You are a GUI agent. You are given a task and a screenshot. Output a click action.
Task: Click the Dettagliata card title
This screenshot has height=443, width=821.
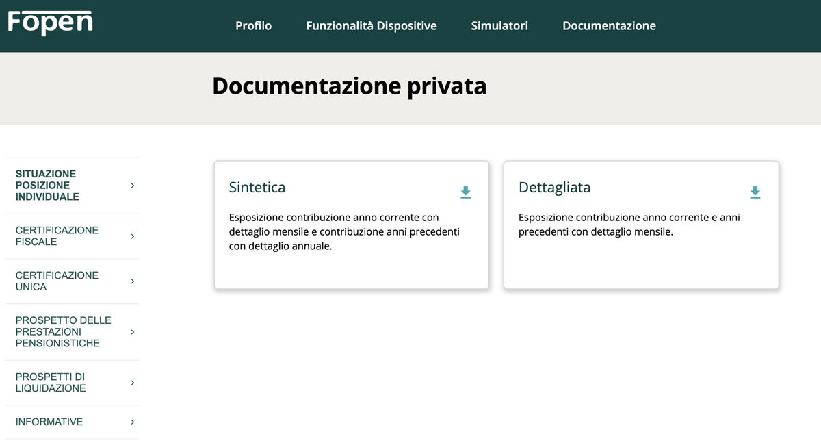554,188
